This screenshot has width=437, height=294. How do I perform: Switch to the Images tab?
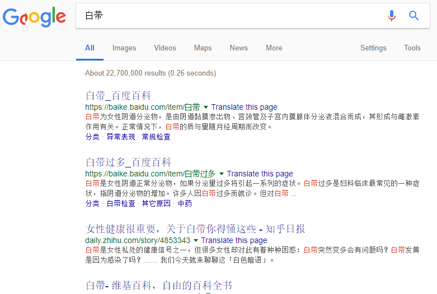(x=124, y=48)
